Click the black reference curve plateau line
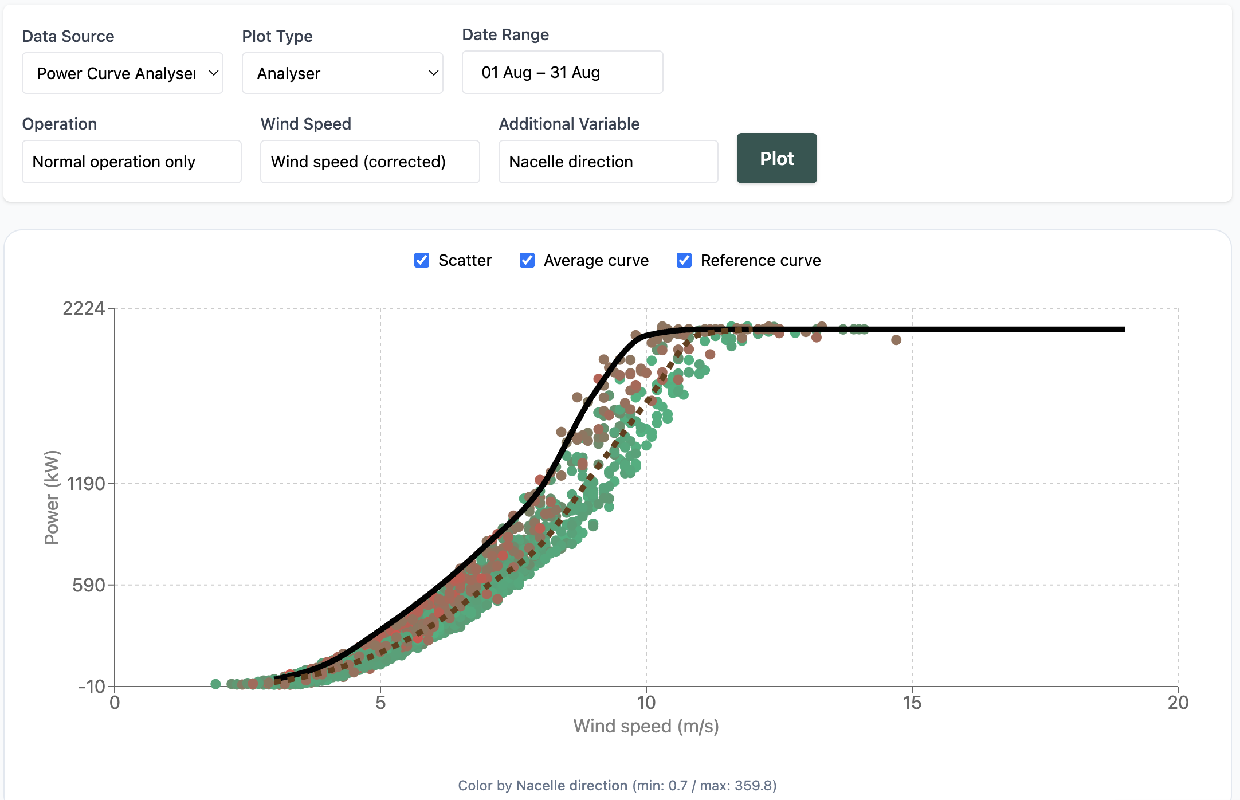This screenshot has width=1240, height=800. coord(1003,330)
